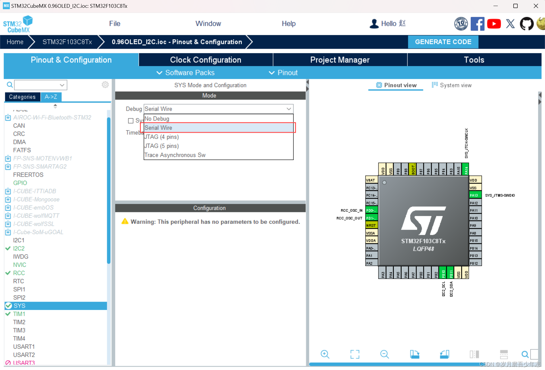Open the pinout search magnifier tool

pyautogui.click(x=525, y=354)
